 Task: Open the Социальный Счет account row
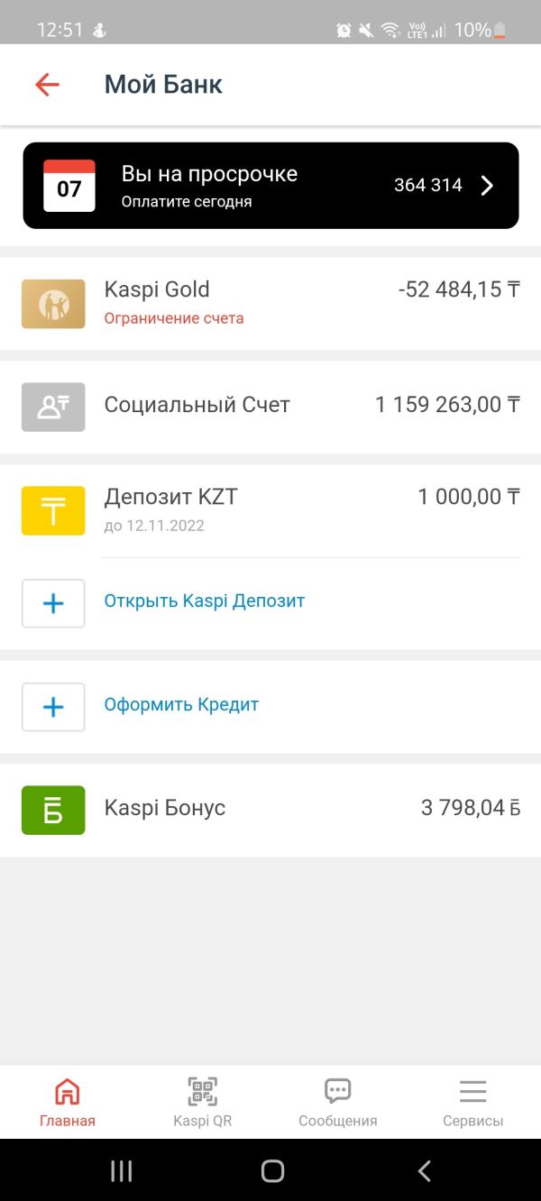[270, 407]
